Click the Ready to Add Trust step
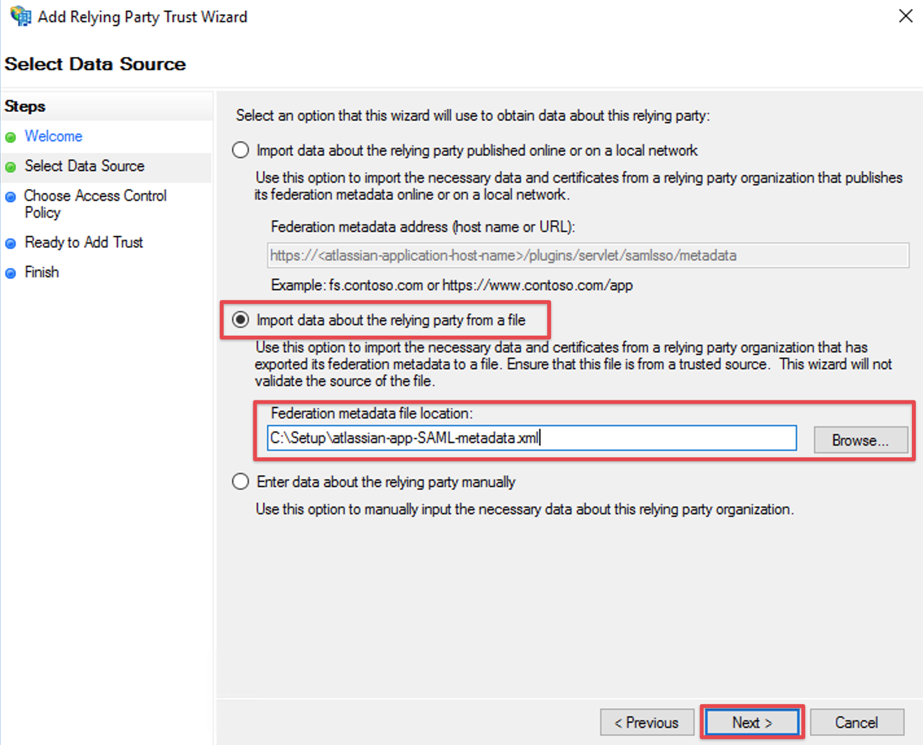This screenshot has width=923, height=745. coord(84,243)
